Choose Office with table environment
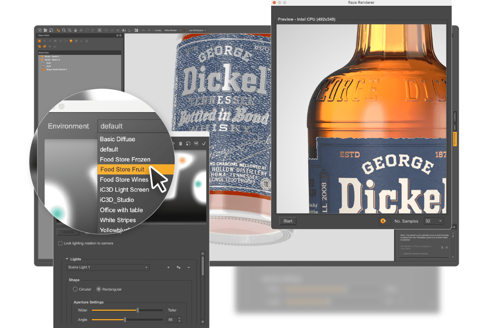The height and width of the screenshot is (328, 493). click(x=121, y=210)
